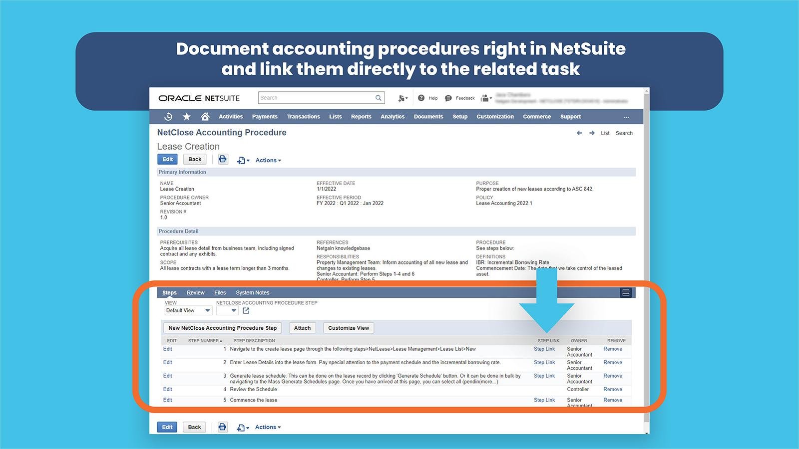Open the Feedback speech bubble icon

pos(448,98)
